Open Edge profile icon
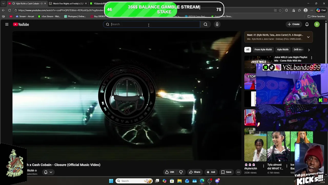The width and height of the screenshot is (328, 185). [305, 10]
